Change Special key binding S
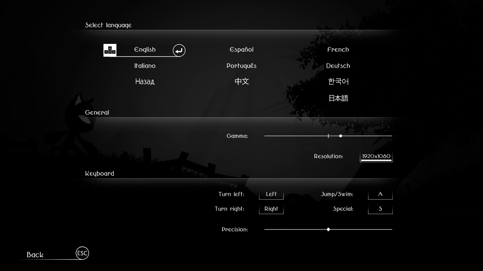This screenshot has height=271, width=483. point(380,209)
